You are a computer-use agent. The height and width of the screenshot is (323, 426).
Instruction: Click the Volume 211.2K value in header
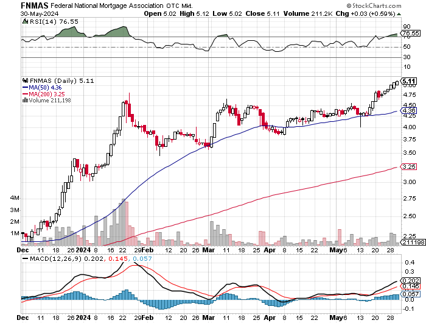coord(308,13)
